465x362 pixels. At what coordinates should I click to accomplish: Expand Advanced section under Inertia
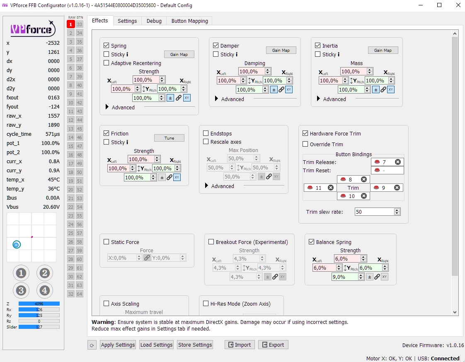(x=319, y=99)
